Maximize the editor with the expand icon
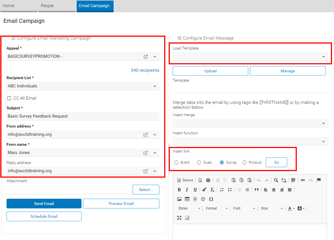Viewport: 334px width, 240px height. 179,218
